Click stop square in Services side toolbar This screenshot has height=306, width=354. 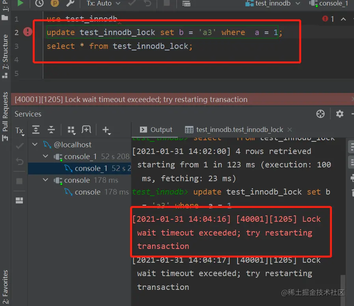click(x=19, y=181)
